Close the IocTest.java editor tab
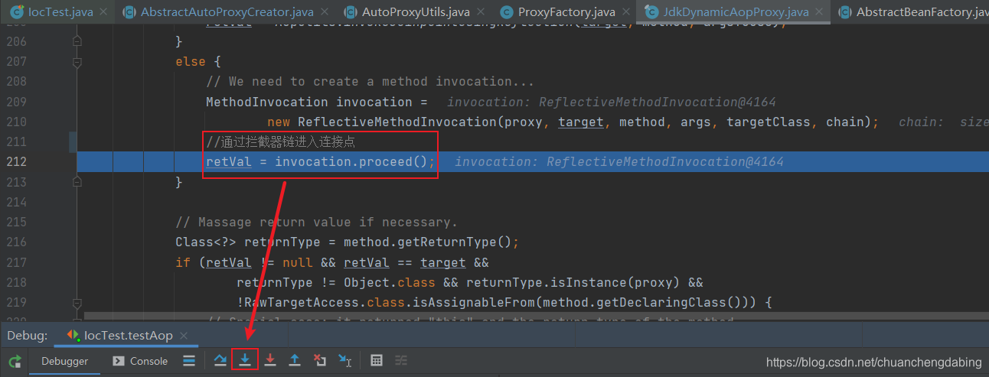This screenshot has height=377, width=989. pyautogui.click(x=104, y=12)
